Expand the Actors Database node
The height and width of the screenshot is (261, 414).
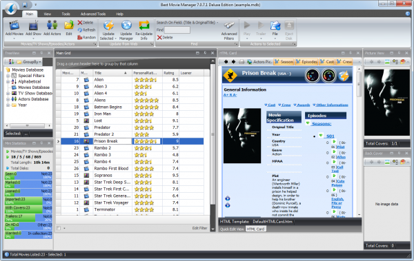point(8,99)
